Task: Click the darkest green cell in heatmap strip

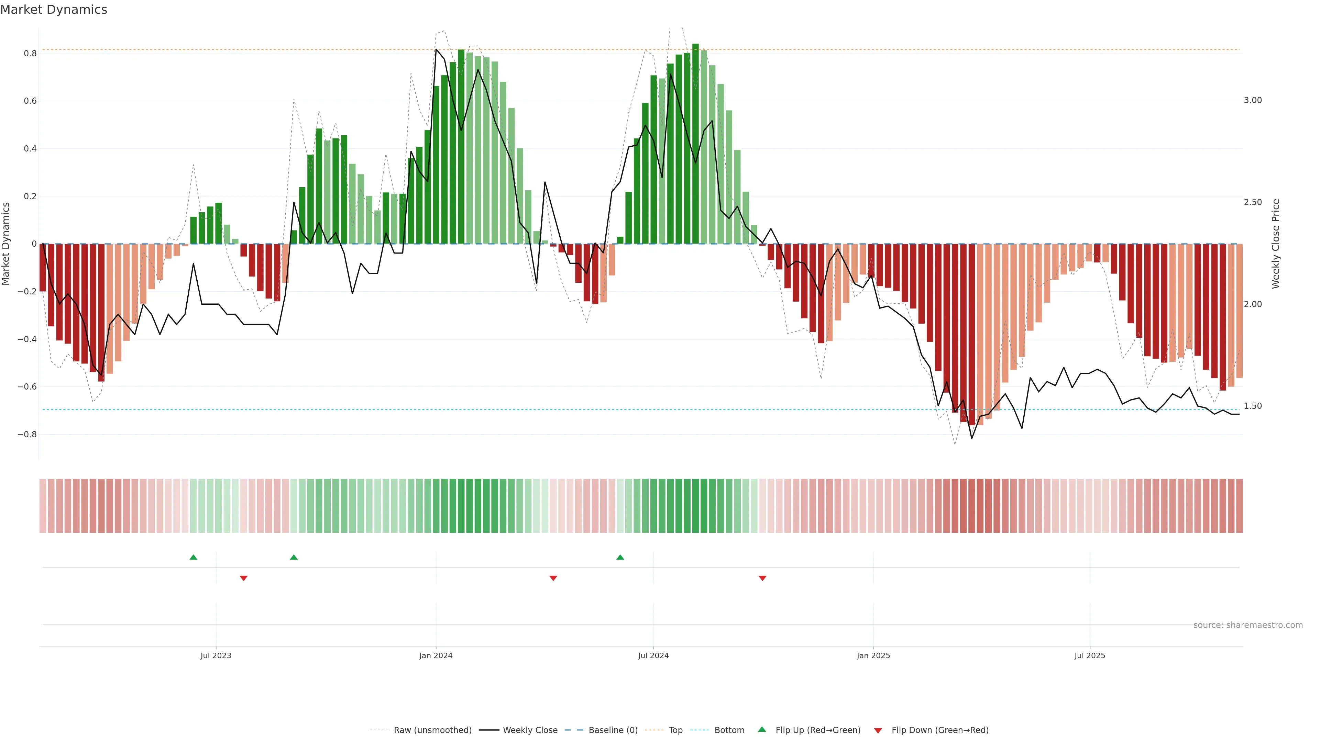Action: coord(695,505)
